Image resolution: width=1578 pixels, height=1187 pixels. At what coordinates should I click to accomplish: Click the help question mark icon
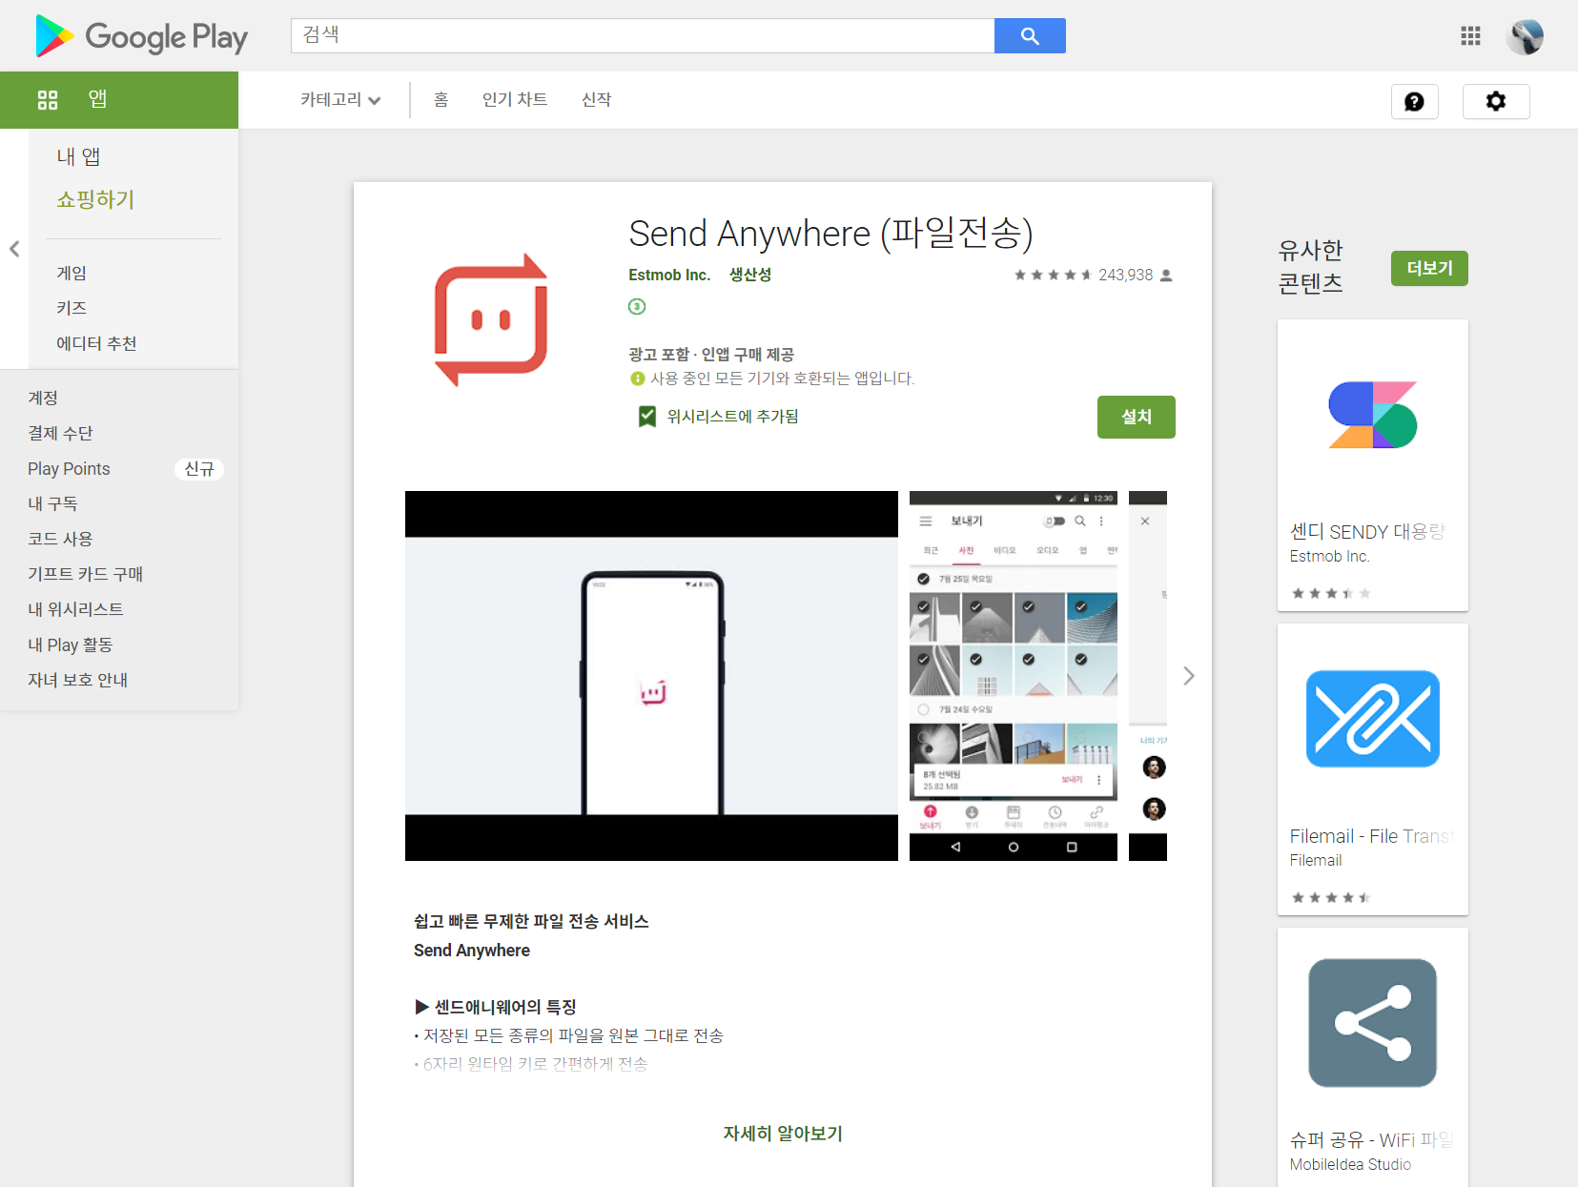(1415, 101)
